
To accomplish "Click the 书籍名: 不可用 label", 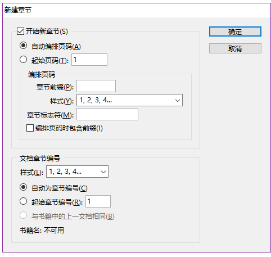I will pyautogui.click(x=42, y=230).
